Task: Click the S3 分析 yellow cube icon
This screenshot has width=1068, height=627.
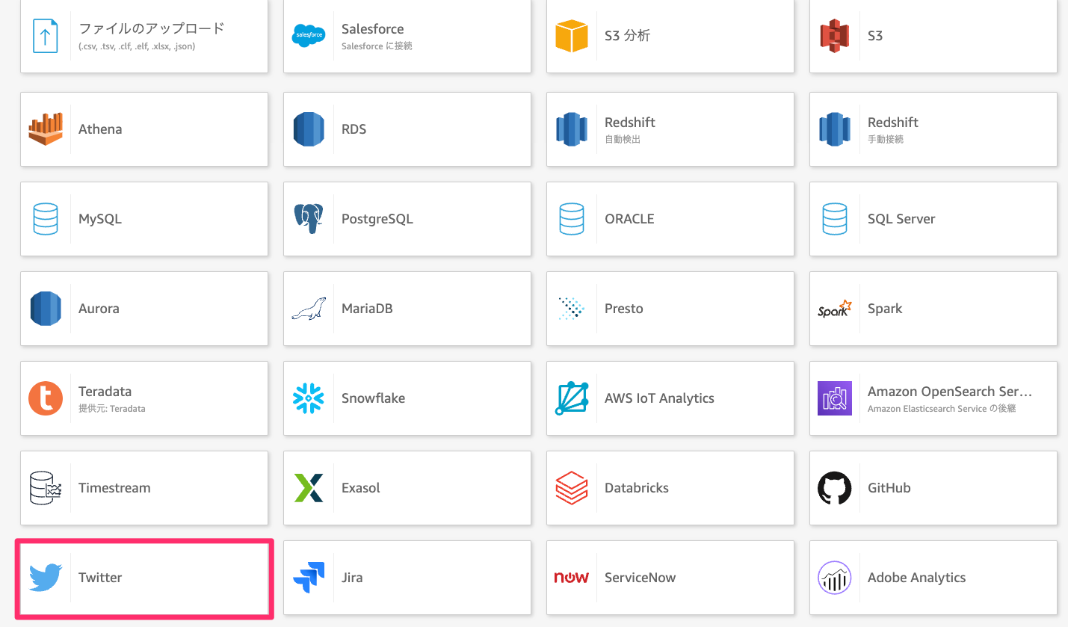Action: click(x=572, y=35)
